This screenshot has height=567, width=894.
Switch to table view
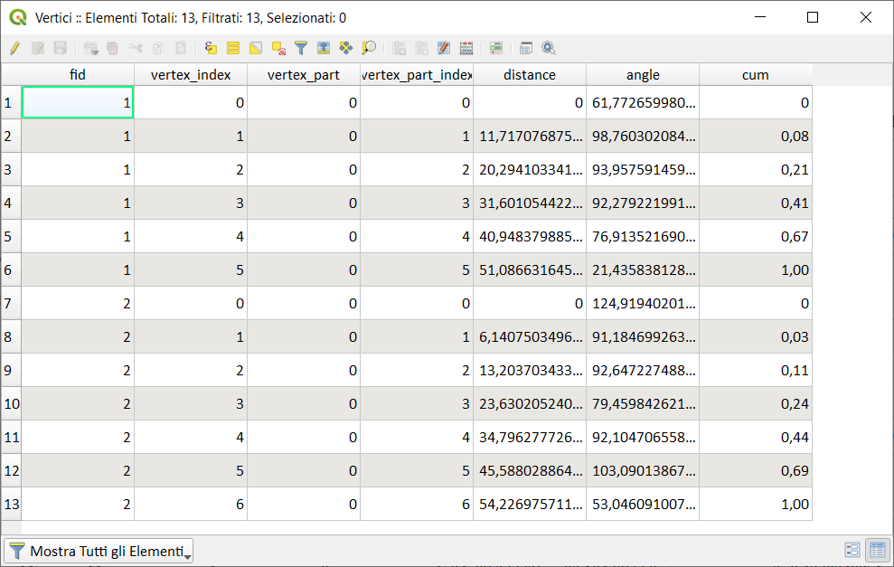(x=876, y=550)
